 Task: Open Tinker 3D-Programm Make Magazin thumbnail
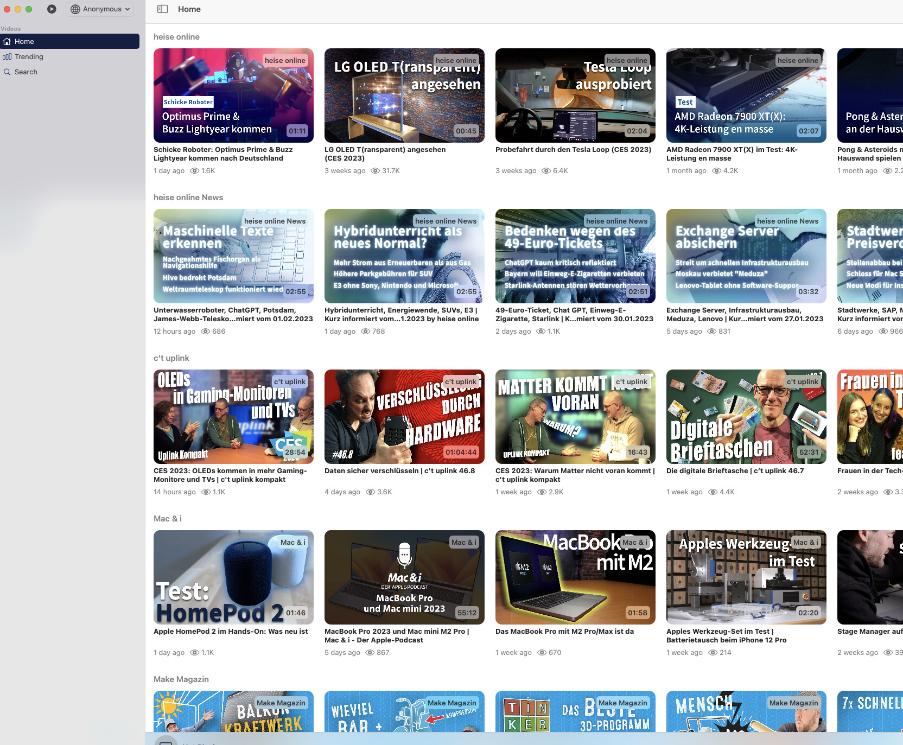(575, 711)
